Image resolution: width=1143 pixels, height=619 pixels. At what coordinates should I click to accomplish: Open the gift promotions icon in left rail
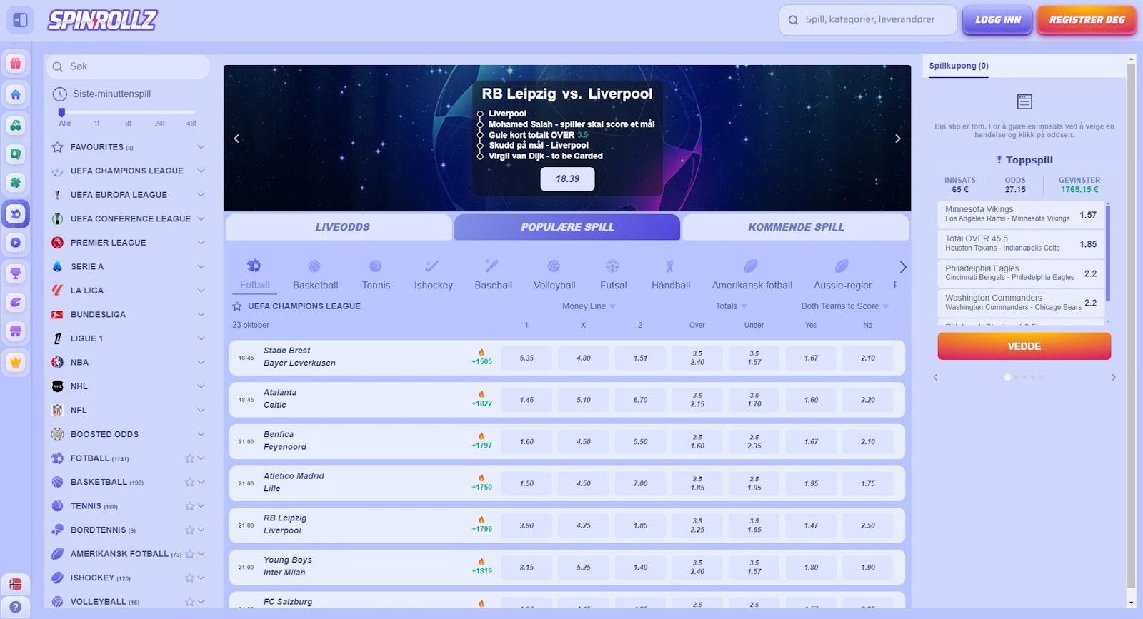click(x=16, y=64)
